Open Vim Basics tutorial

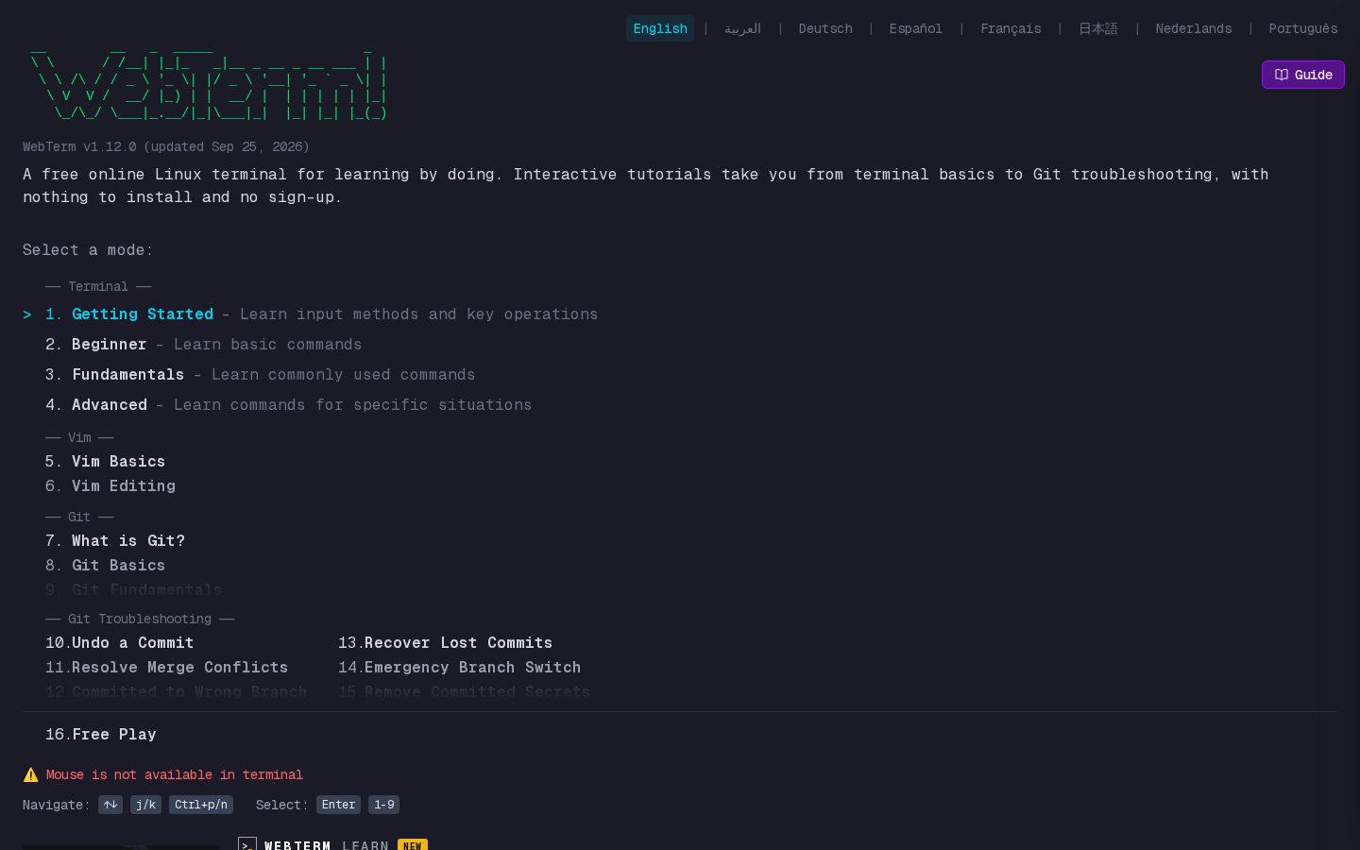pos(105,461)
